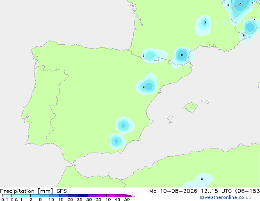260x201 pixels.
Task: Select the 2–5 mm legend color swatch
Action: coord(35,196)
